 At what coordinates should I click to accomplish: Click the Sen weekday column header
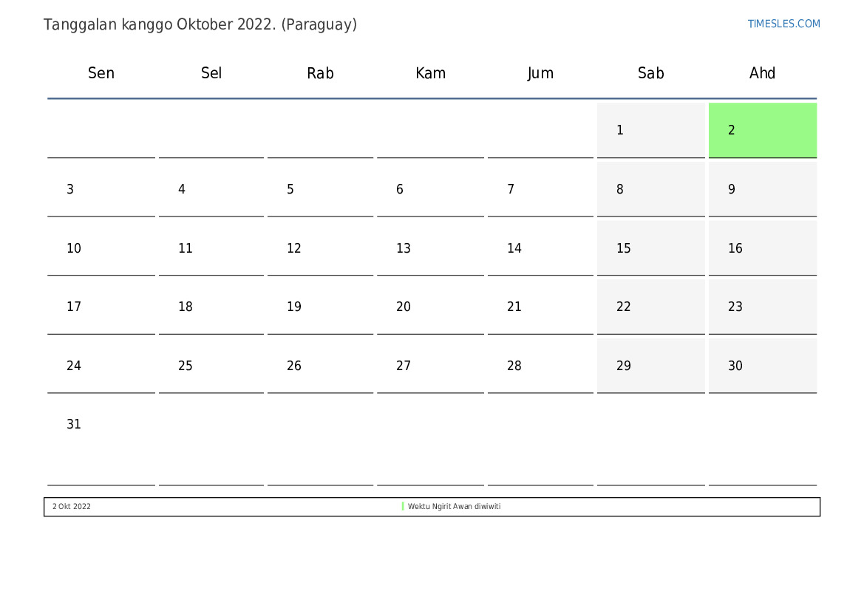click(x=101, y=73)
